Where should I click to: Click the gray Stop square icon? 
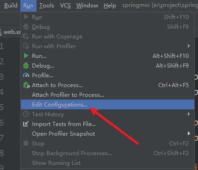tap(26, 143)
